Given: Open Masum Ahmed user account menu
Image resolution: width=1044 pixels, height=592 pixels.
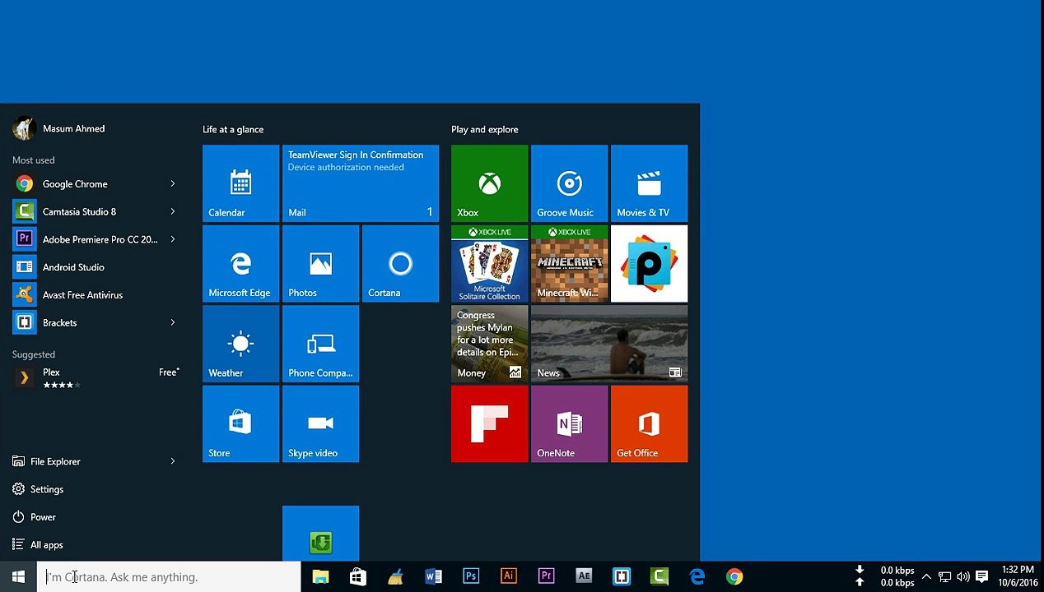Looking at the screenshot, I should pyautogui.click(x=59, y=128).
